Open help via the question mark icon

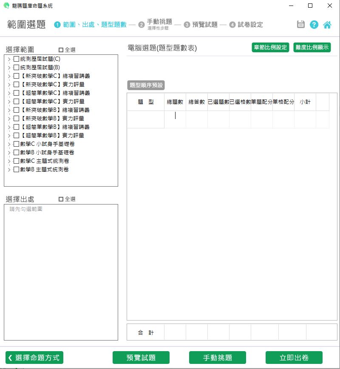(x=314, y=25)
